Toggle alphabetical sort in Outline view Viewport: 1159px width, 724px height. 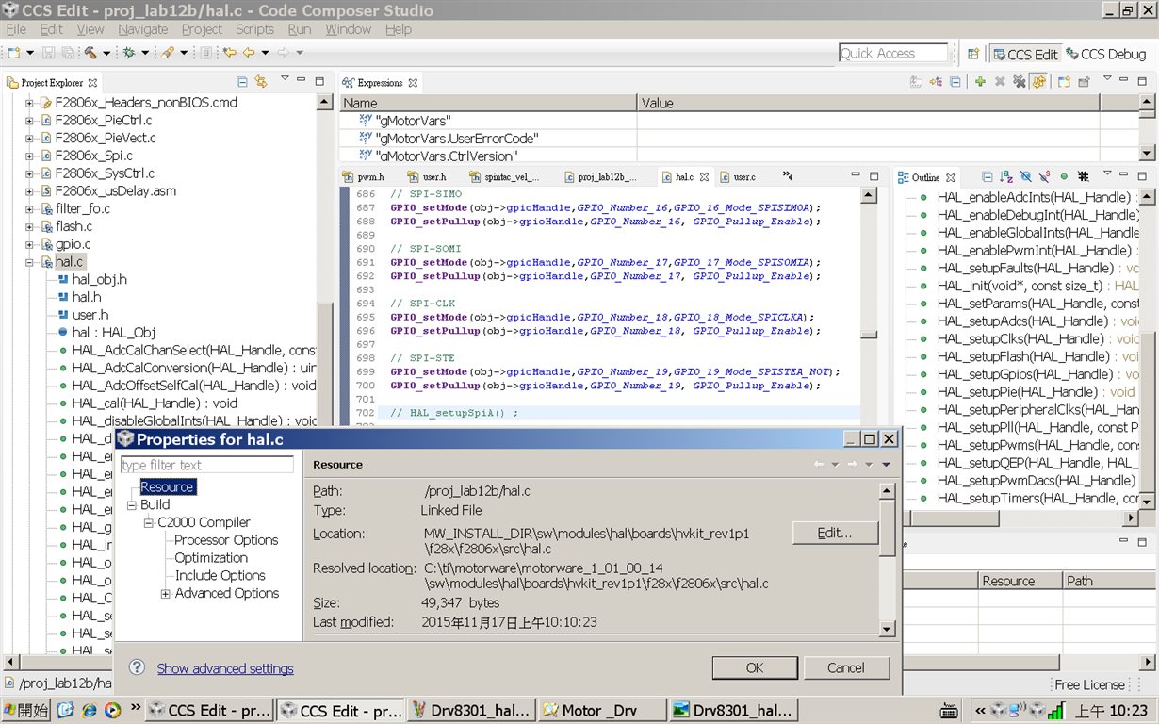tap(1005, 176)
